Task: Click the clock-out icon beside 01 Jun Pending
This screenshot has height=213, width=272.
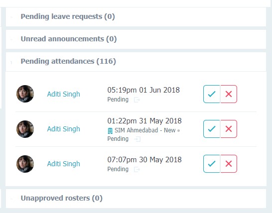Action: tap(137, 100)
